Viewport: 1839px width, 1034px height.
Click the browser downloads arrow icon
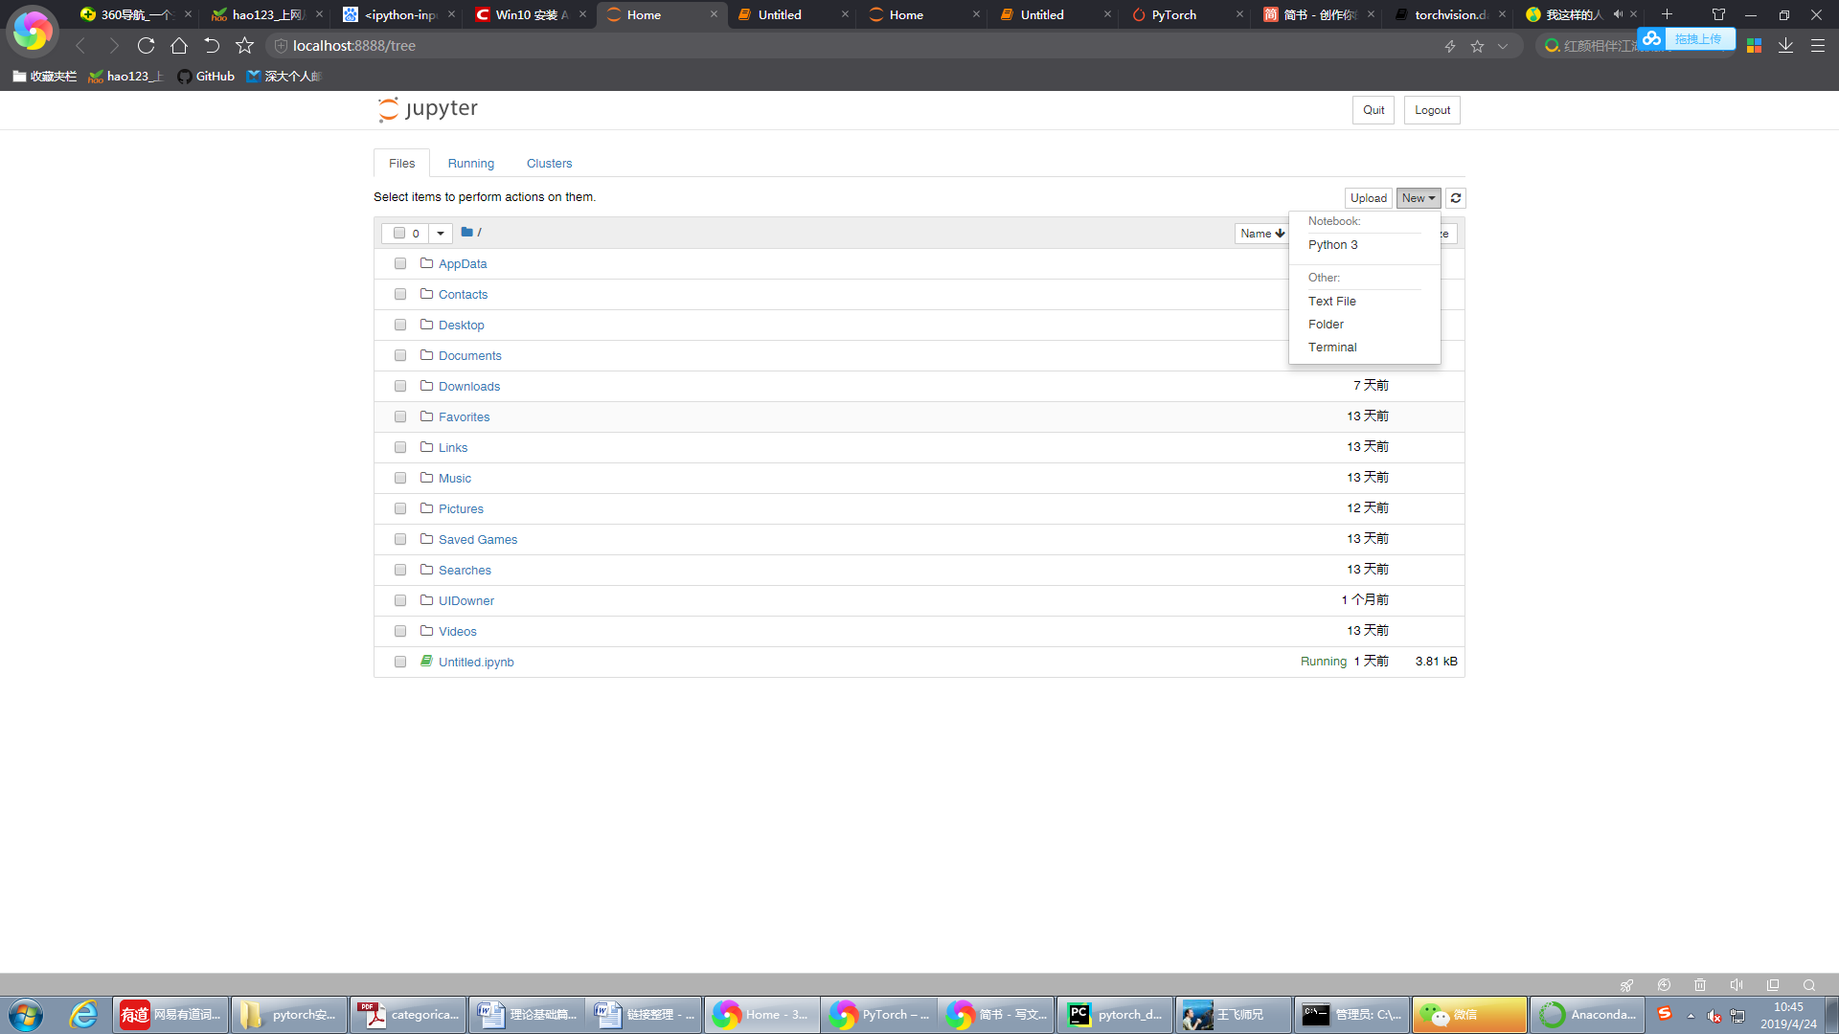(1785, 46)
